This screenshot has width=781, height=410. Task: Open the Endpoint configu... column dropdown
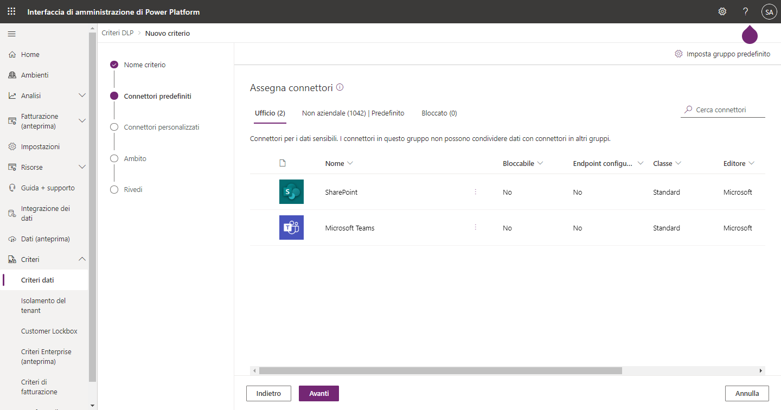tap(641, 163)
